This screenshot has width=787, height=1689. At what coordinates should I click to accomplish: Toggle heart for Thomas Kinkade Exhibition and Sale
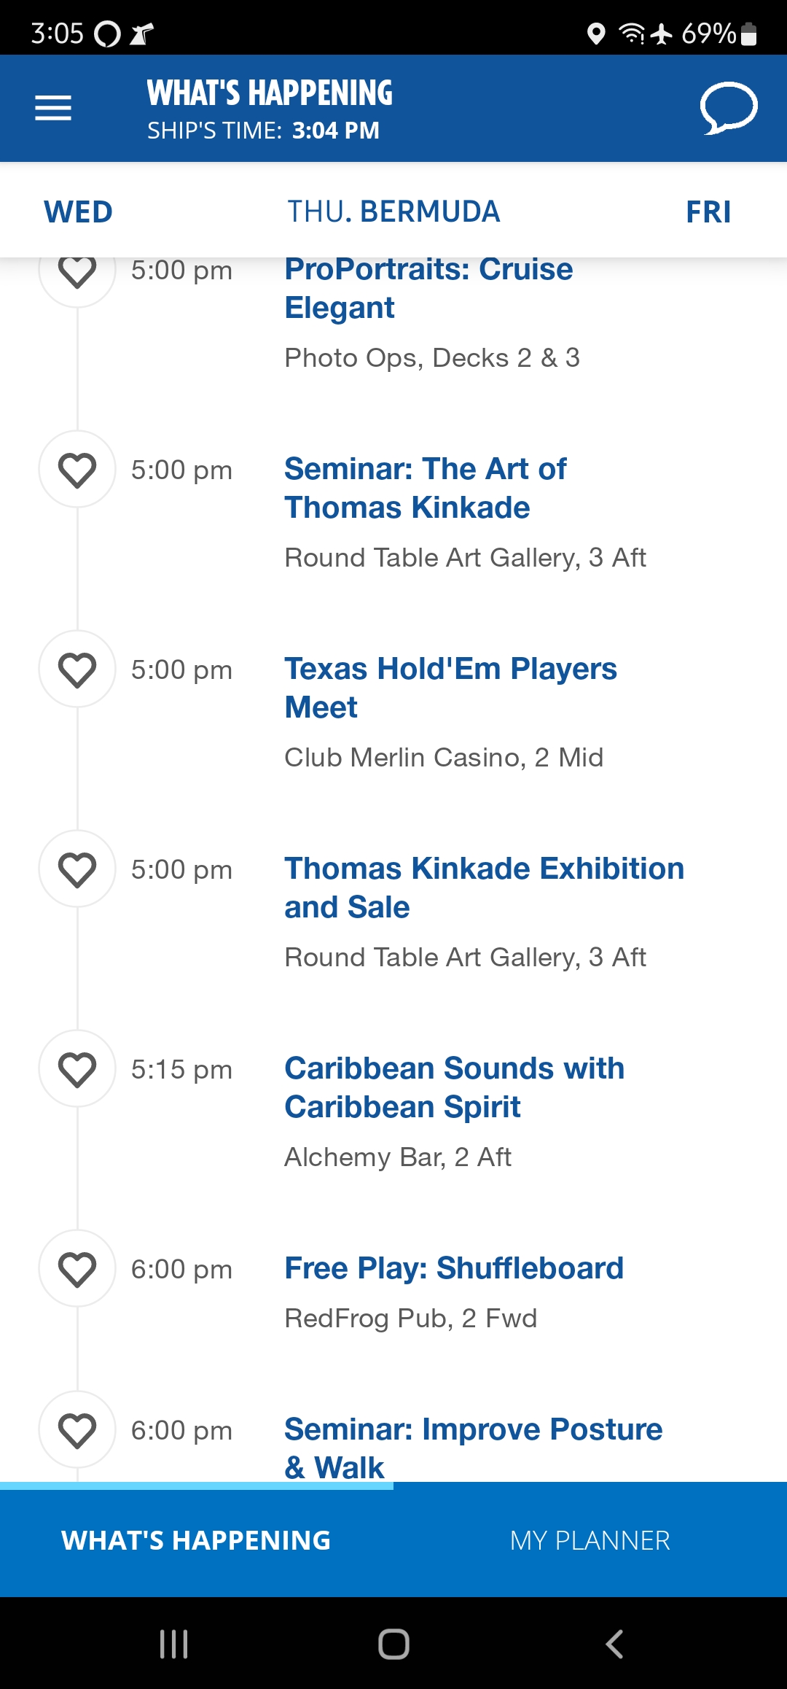(77, 869)
